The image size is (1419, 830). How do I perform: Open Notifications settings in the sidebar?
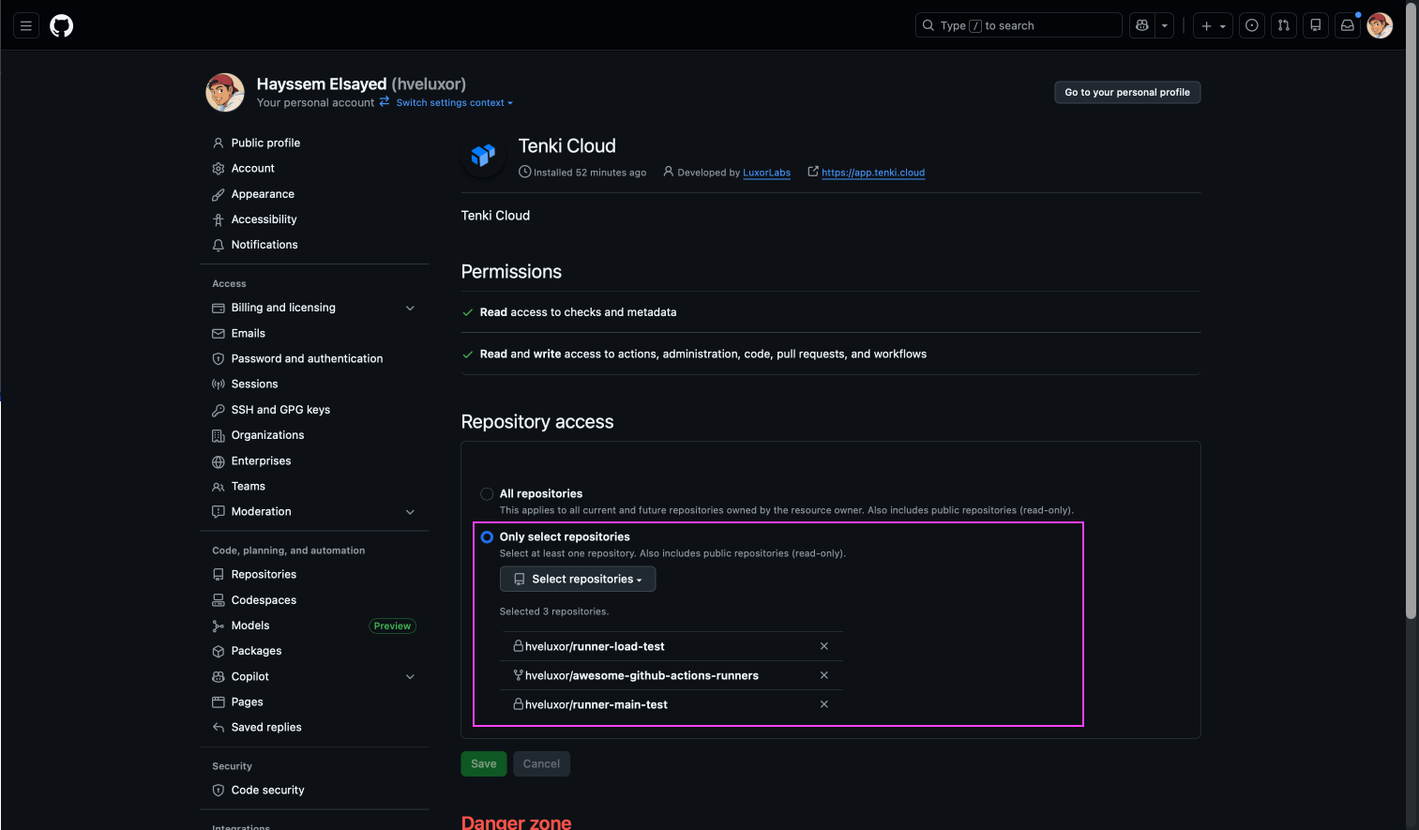tap(264, 244)
